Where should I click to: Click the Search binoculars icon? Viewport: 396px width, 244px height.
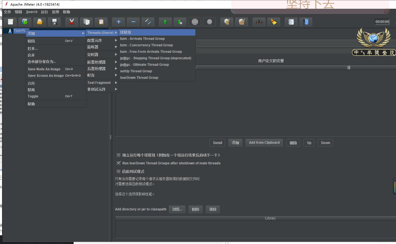[x=259, y=22]
